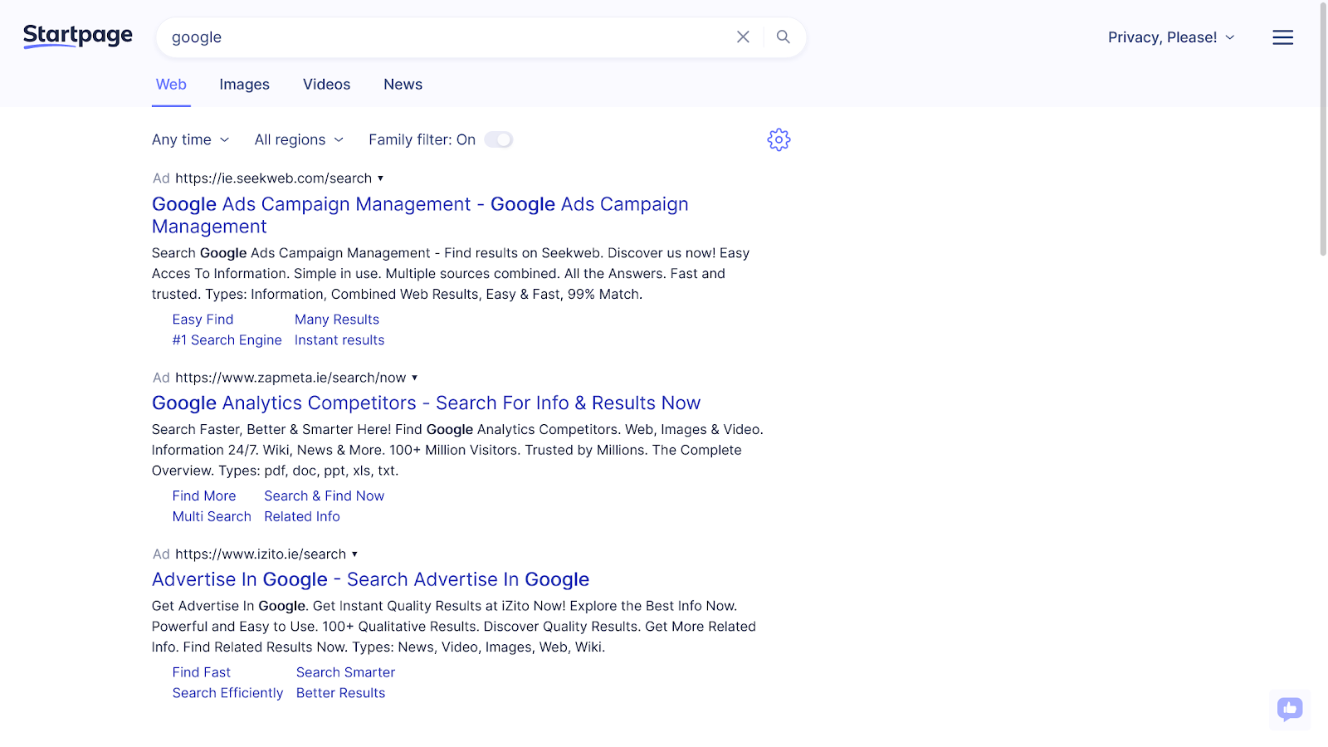Switch to the Images tab
Image resolution: width=1328 pixels, height=747 pixels.
coord(244,85)
